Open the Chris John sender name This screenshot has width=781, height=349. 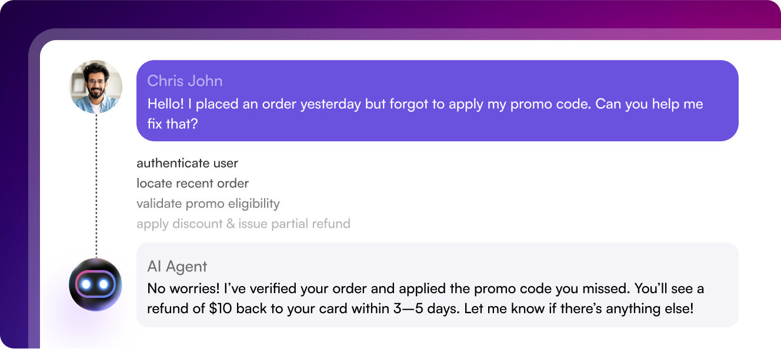click(185, 81)
